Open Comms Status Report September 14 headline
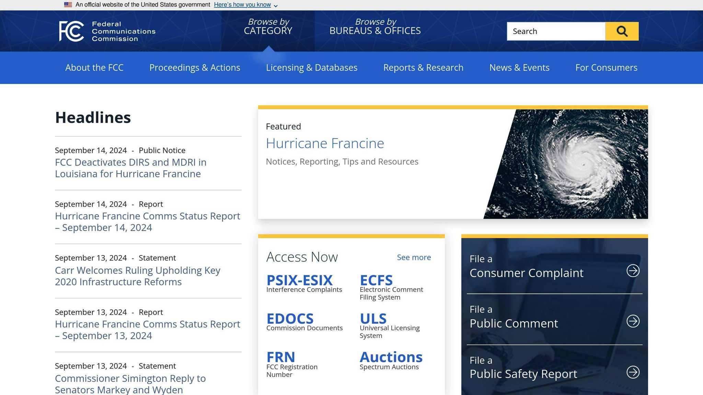 click(x=148, y=222)
